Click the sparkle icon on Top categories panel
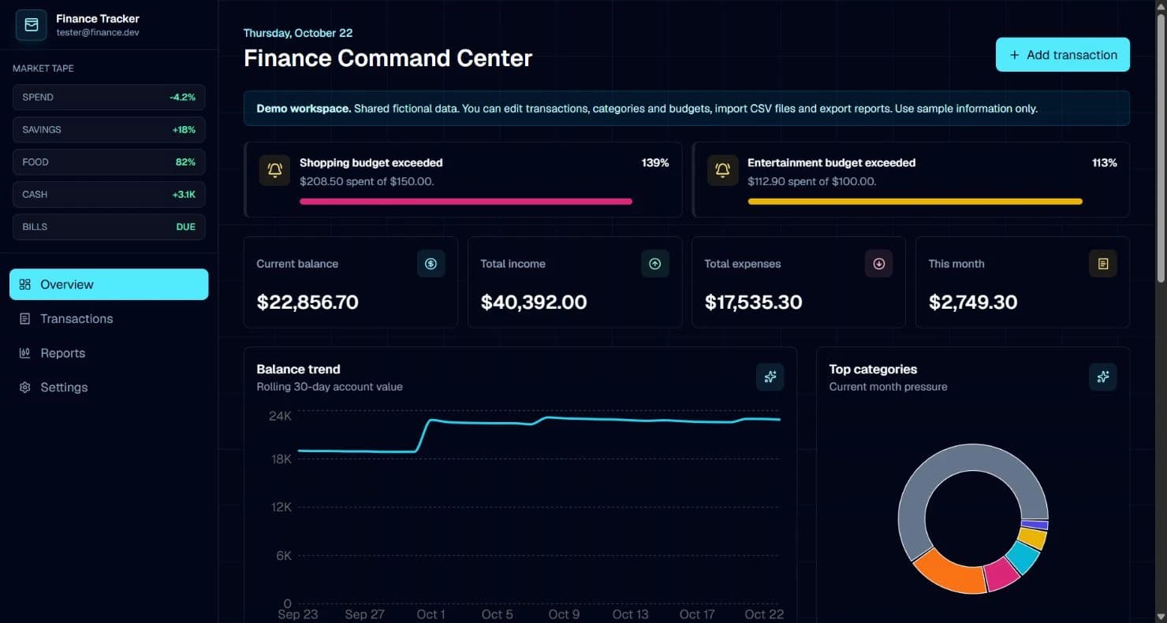The width and height of the screenshot is (1167, 623). coord(1102,376)
